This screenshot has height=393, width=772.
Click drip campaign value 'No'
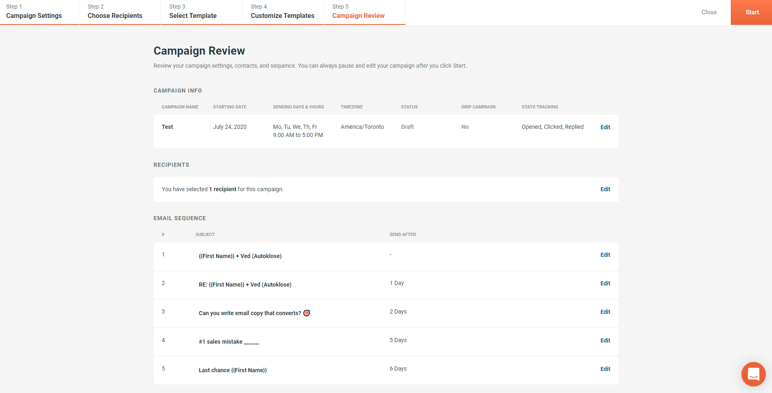pos(465,127)
